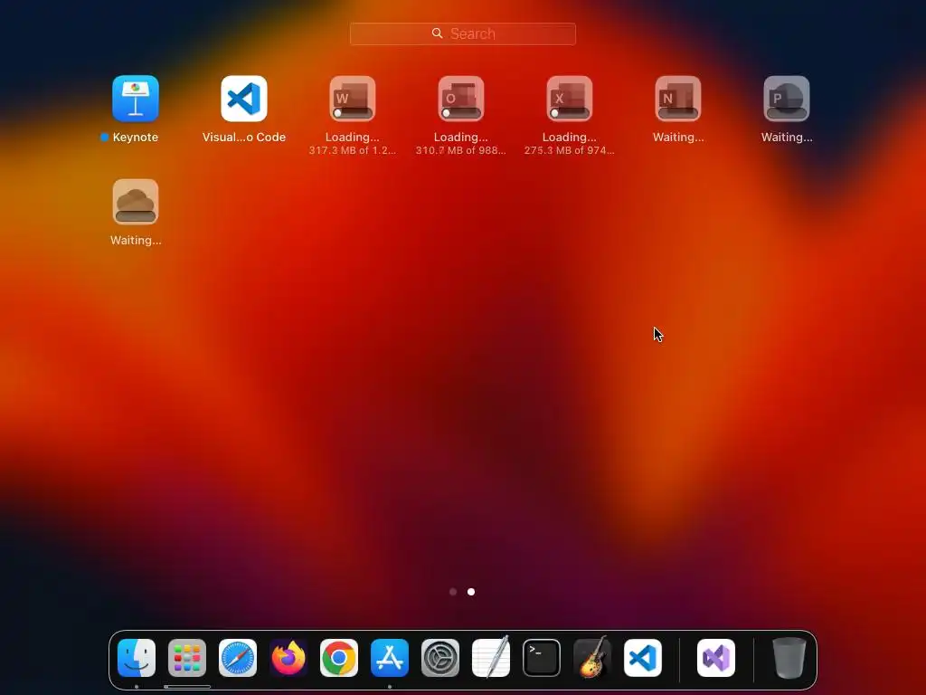Viewport: 926px width, 695px height.
Task: Launch Firefox from the Dock
Action: [x=288, y=658]
